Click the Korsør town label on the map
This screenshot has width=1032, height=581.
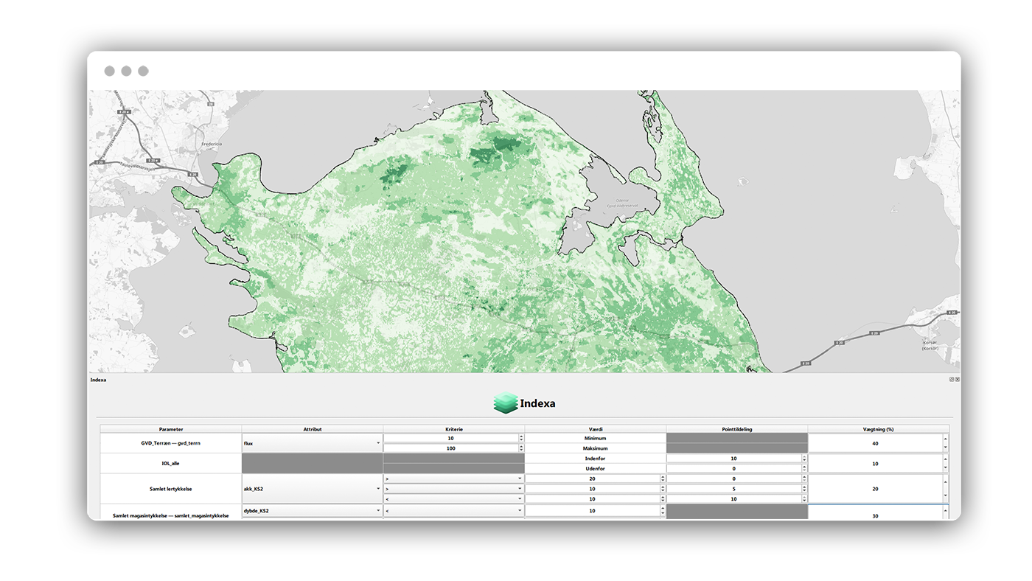[x=928, y=345]
